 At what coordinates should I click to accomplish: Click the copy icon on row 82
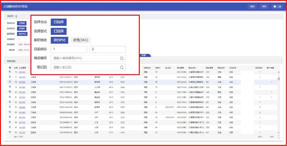[x=10, y=102]
